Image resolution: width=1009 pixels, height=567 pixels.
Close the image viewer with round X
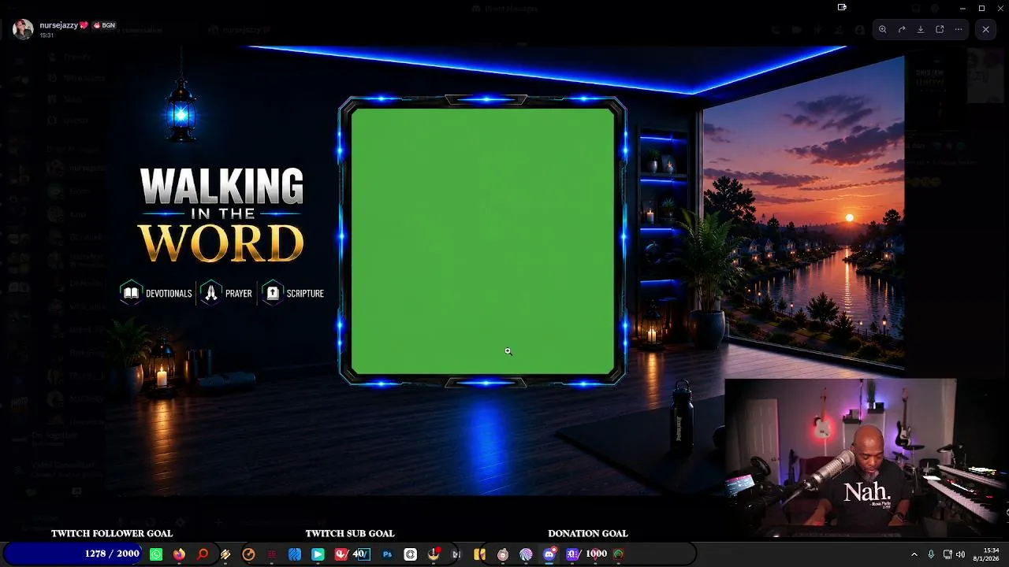(985, 29)
